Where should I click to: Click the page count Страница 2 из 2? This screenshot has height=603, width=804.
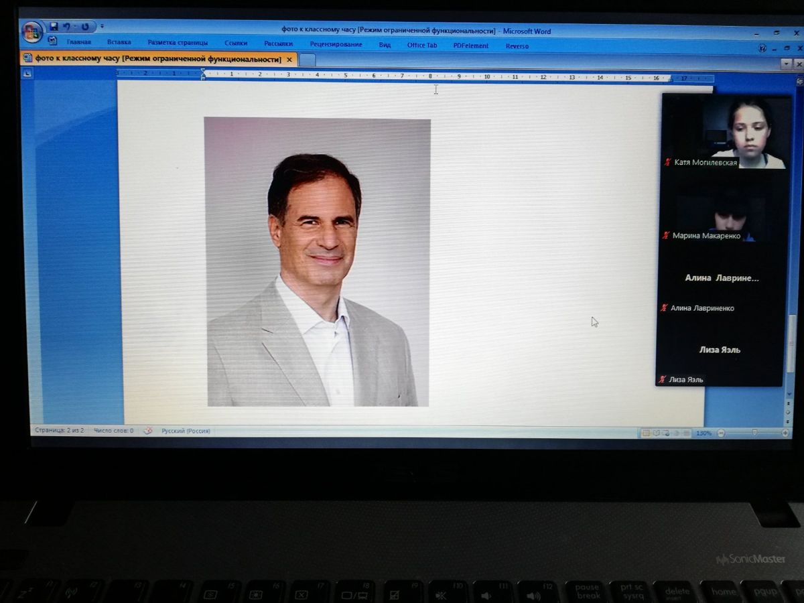[60, 430]
